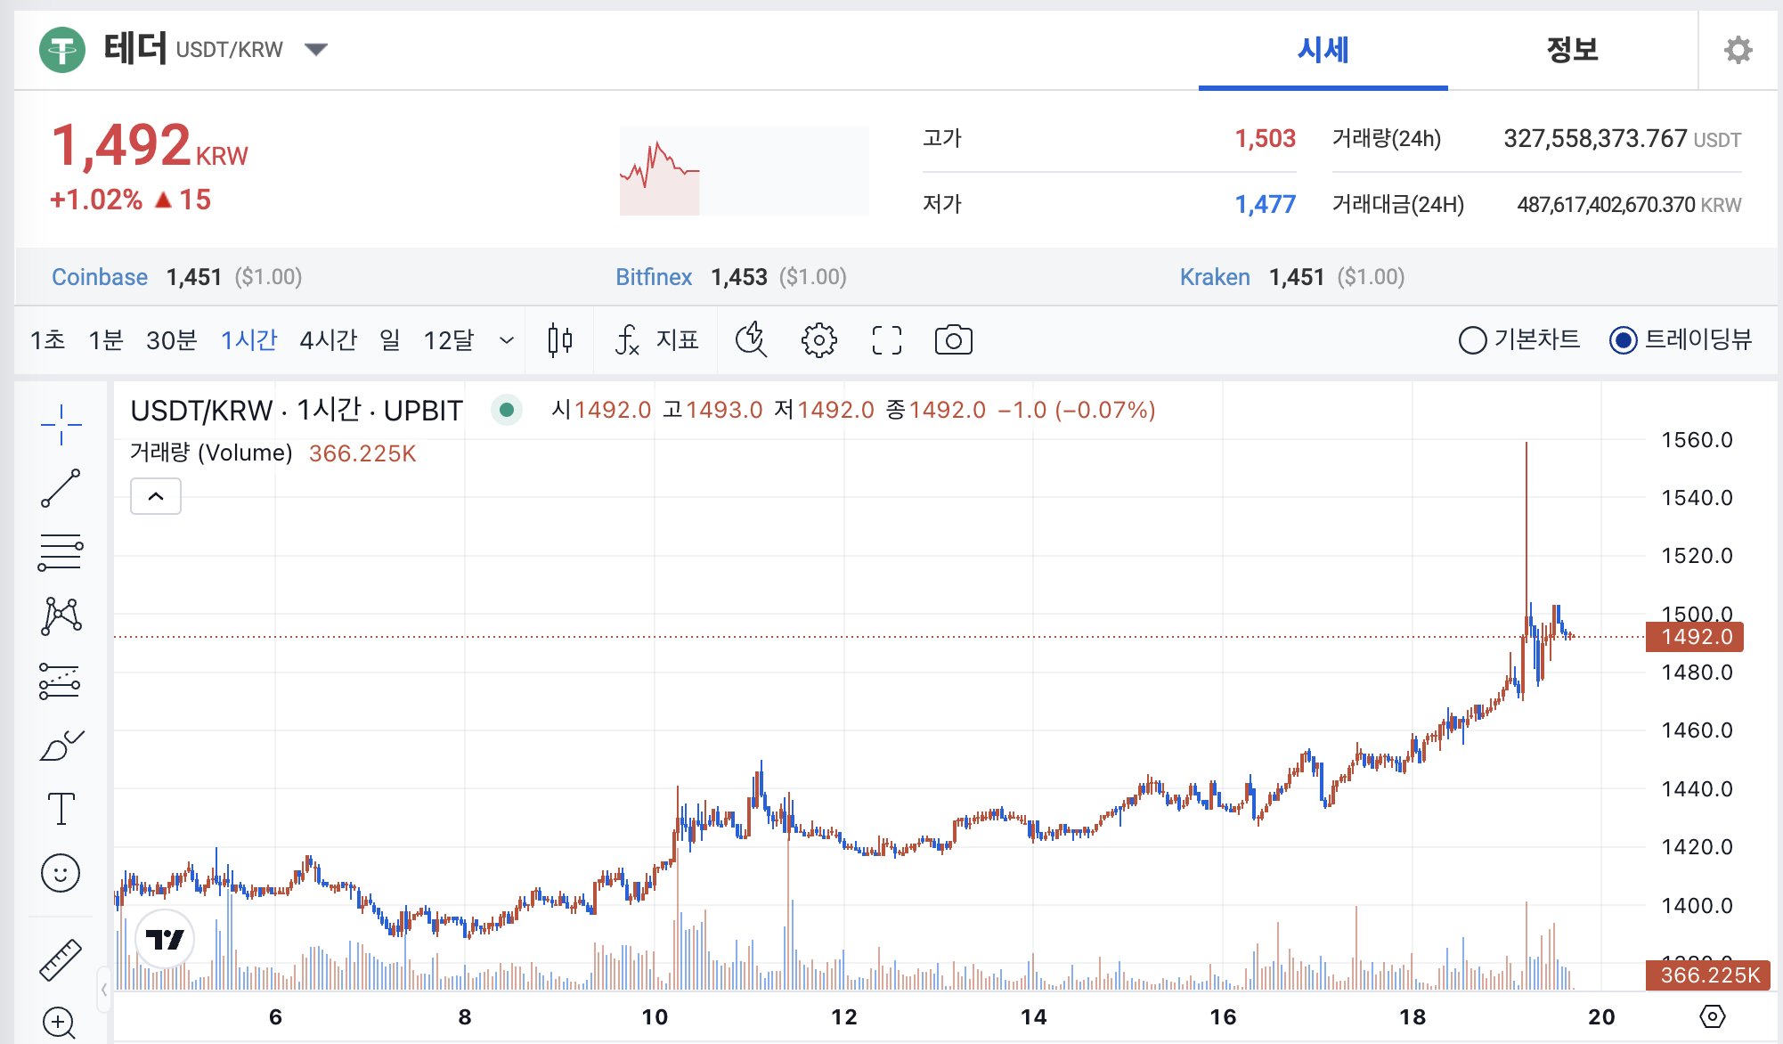Select the ruler measure tool
The width and height of the screenshot is (1783, 1044).
coord(61,961)
